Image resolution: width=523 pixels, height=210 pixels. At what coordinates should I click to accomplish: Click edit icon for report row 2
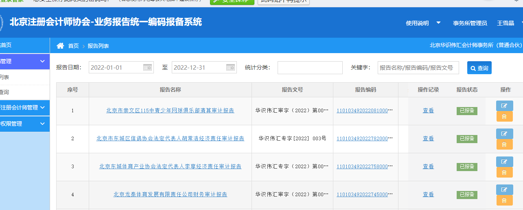pyautogui.click(x=504, y=134)
